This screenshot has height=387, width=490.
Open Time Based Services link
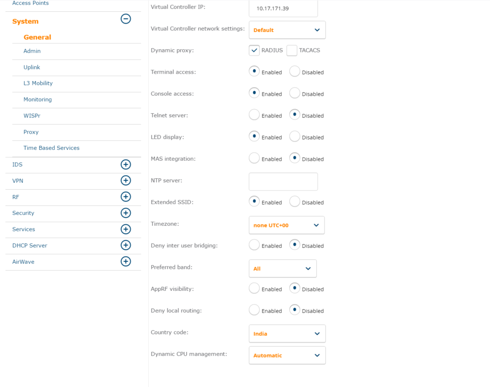coord(52,148)
